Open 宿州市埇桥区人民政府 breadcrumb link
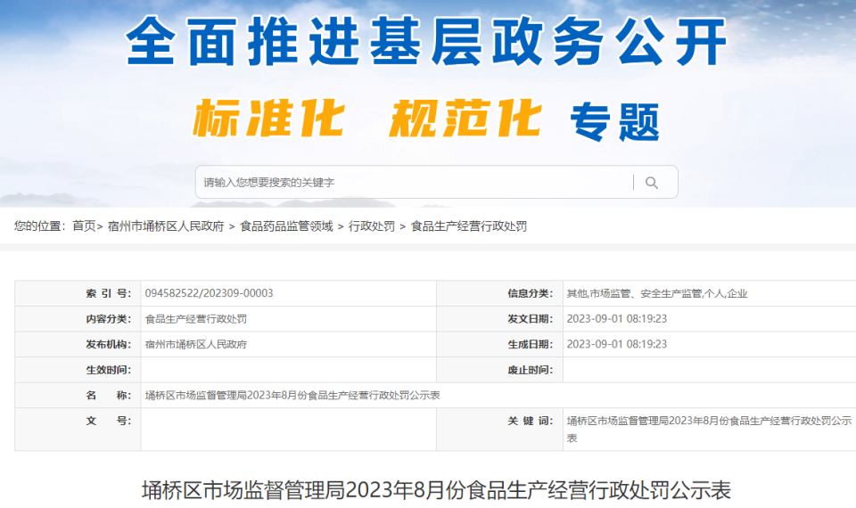 coord(166,225)
